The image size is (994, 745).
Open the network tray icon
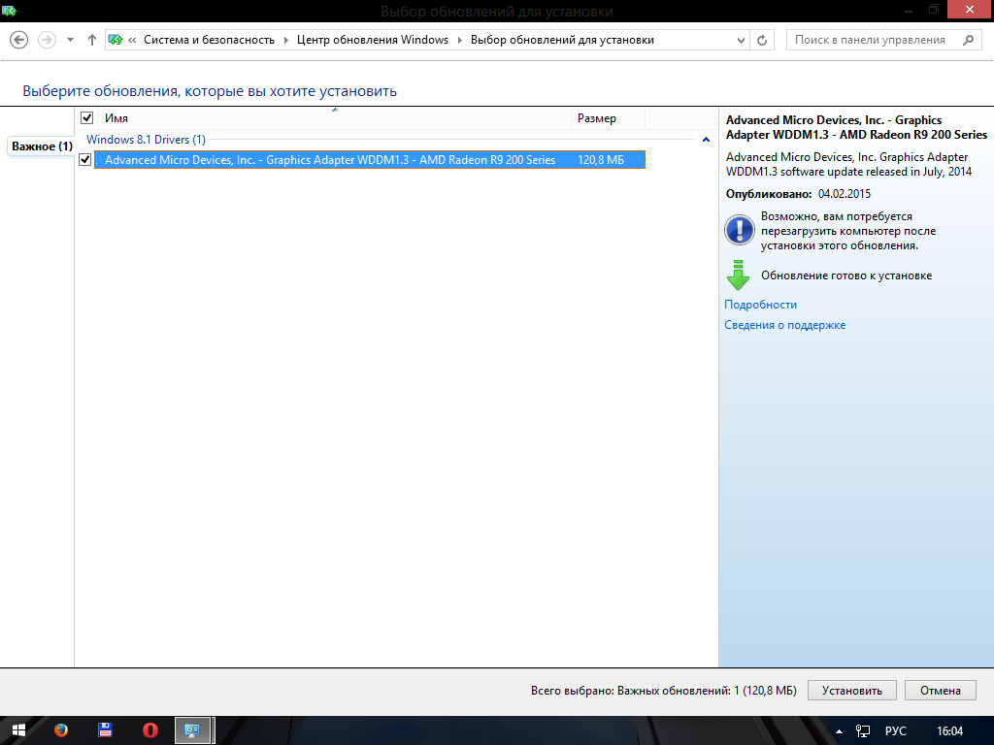coord(863,731)
